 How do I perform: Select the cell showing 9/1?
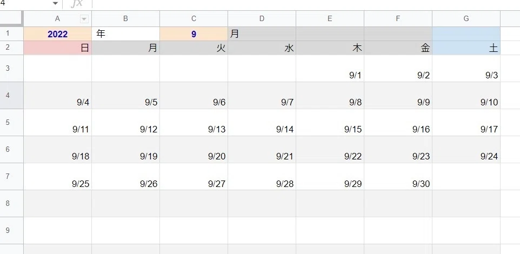[x=330, y=69]
